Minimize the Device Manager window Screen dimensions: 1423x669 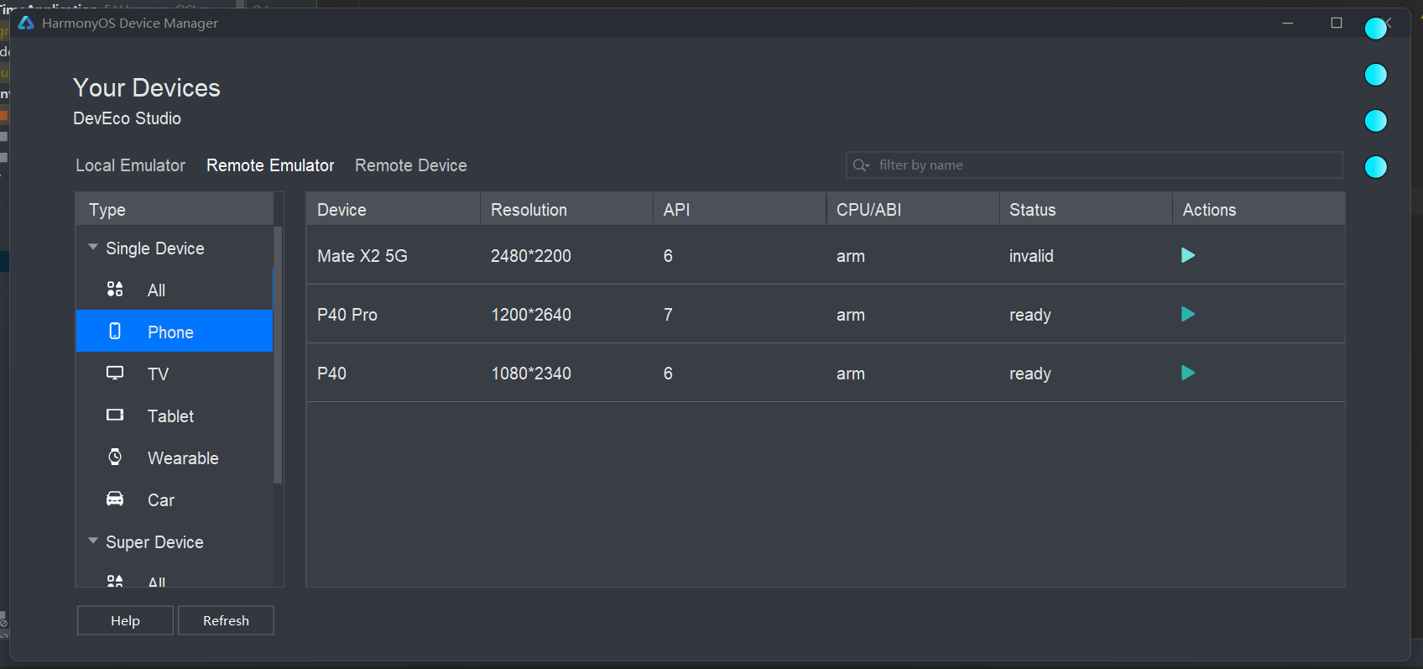[x=1288, y=23]
